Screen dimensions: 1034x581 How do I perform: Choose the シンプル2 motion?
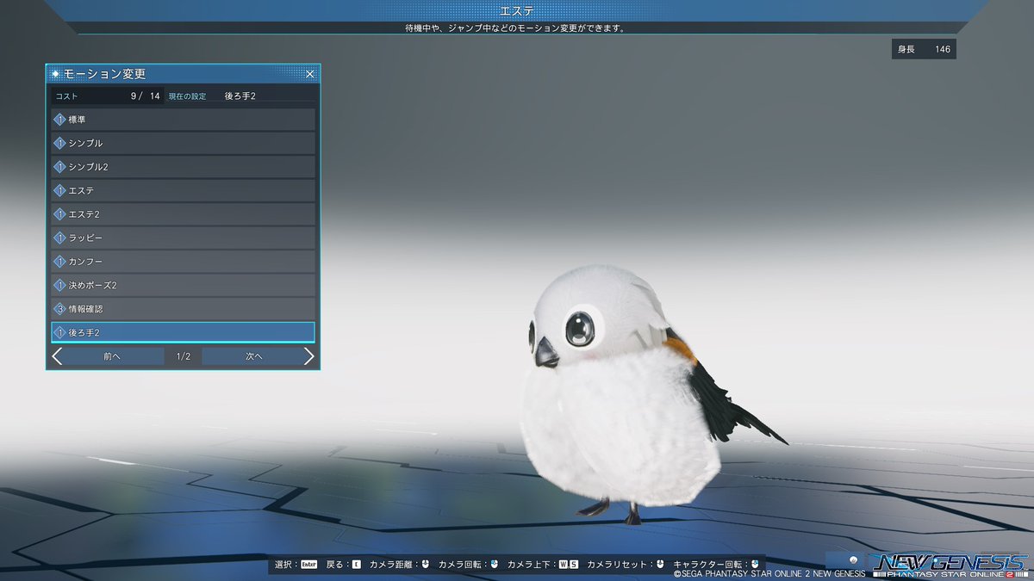(183, 166)
